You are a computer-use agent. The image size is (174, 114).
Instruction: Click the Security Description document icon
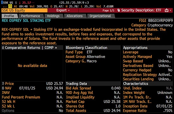119,10
